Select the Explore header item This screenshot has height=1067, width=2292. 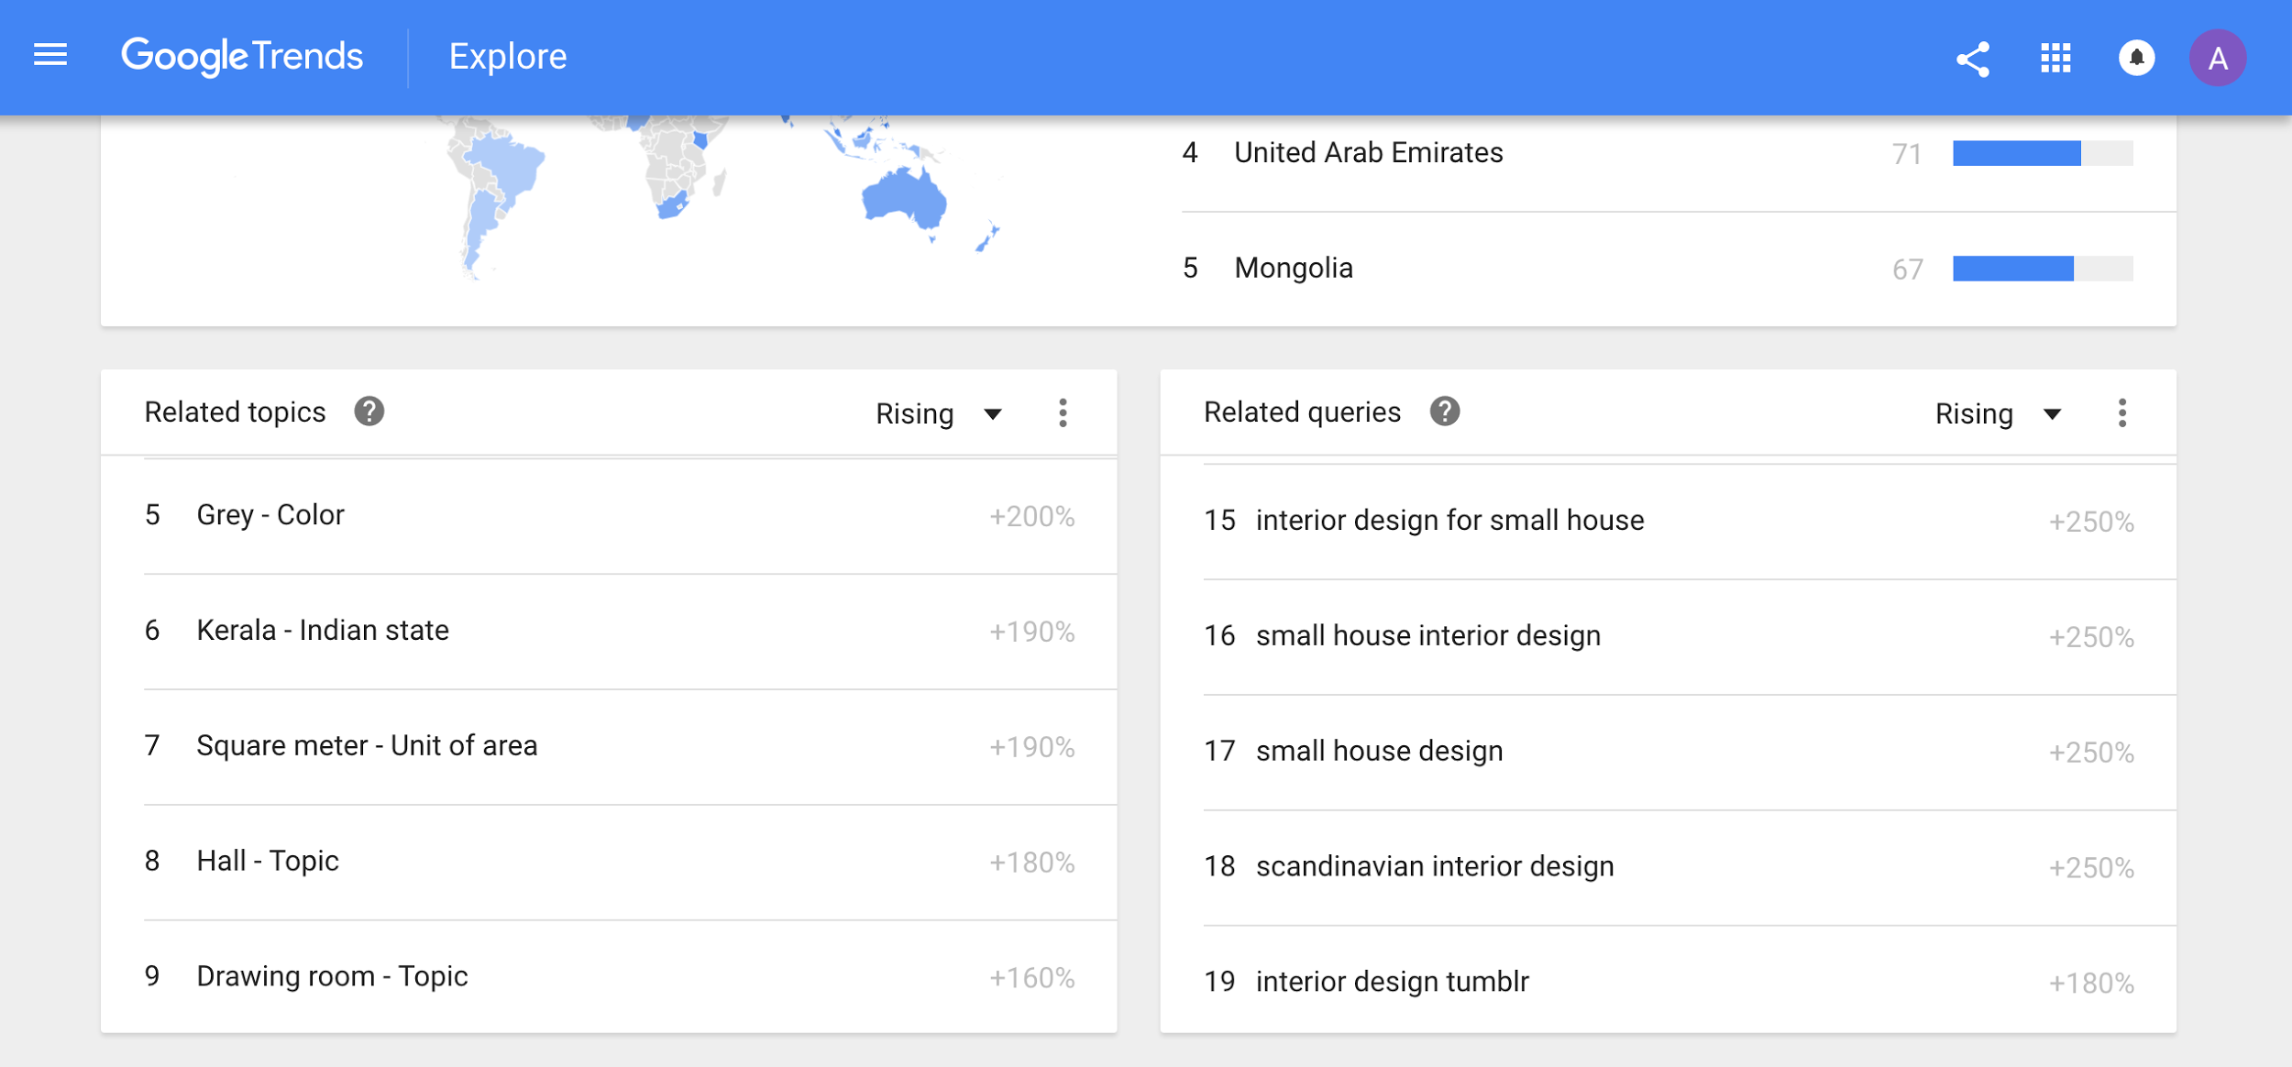point(507,57)
